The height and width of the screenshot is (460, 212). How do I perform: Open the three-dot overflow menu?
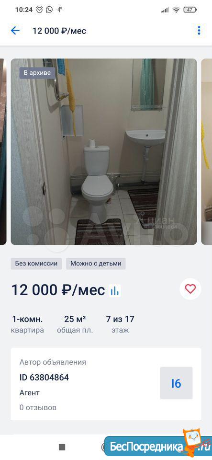(x=199, y=31)
